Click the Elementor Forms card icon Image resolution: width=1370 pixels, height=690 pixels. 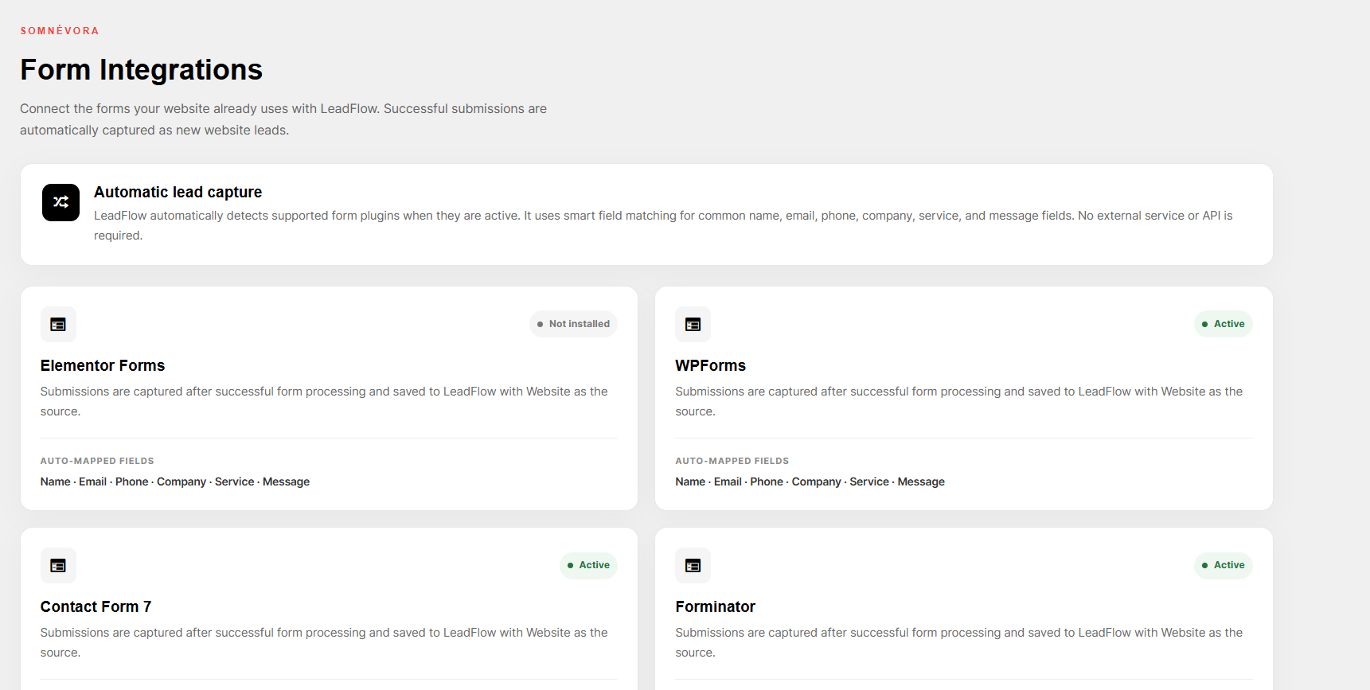pyautogui.click(x=58, y=324)
